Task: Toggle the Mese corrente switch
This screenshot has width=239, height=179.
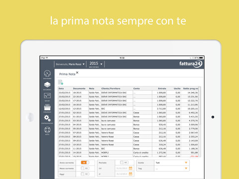Action: pyautogui.click(x=85, y=168)
